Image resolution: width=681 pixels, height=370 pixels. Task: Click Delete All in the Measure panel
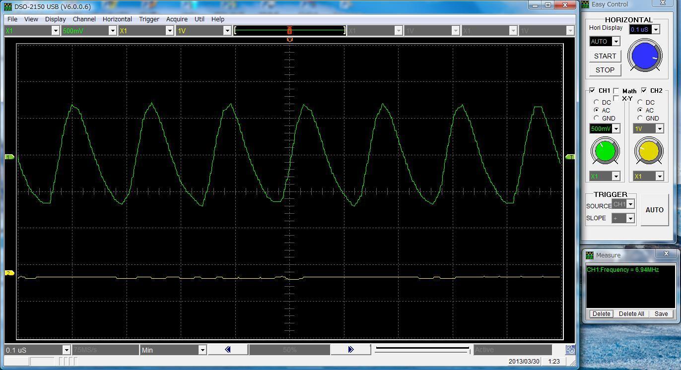click(x=631, y=313)
